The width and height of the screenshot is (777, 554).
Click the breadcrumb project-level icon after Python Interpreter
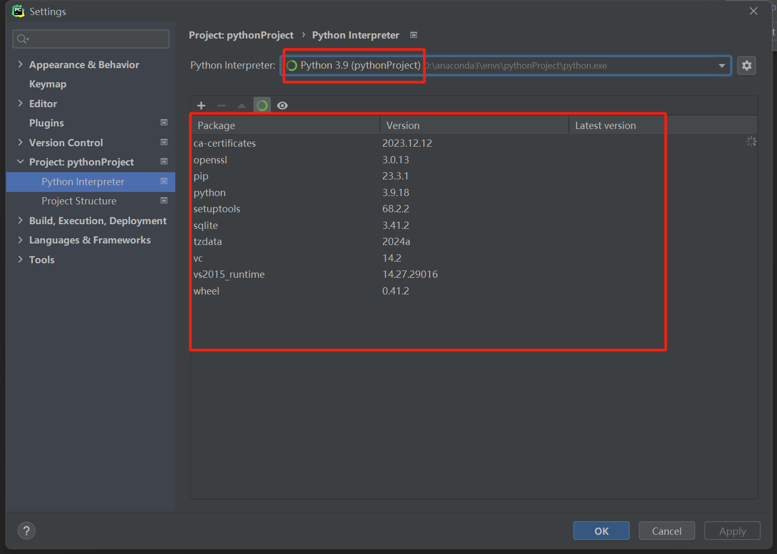[x=414, y=35]
